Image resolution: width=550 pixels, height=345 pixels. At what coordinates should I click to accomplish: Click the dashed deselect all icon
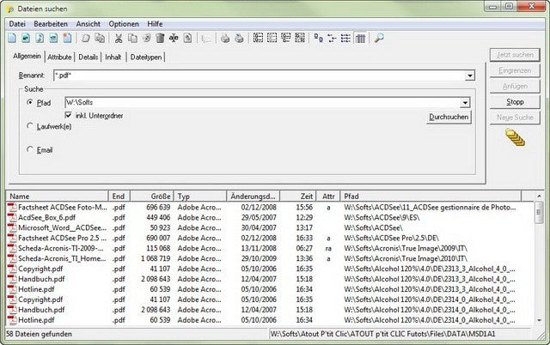click(x=272, y=38)
